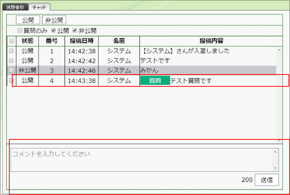Click the comment box scroll down arrow
The image size is (290, 195).
pyautogui.click(x=276, y=168)
